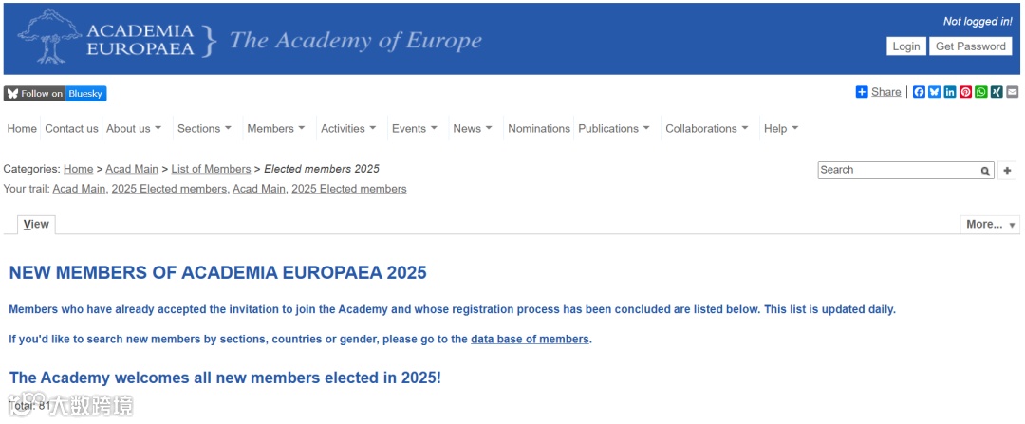Expand the About us menu

pyautogui.click(x=134, y=129)
